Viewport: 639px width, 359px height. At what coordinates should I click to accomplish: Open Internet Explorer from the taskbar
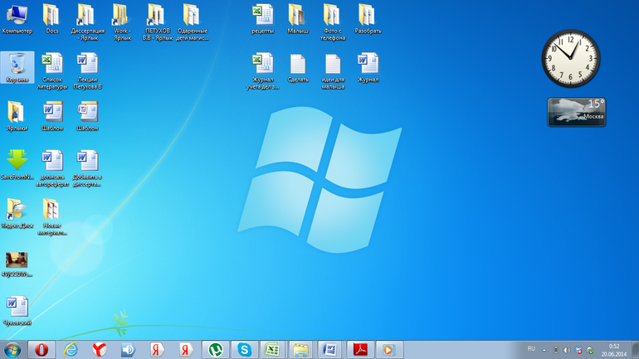pos(71,349)
